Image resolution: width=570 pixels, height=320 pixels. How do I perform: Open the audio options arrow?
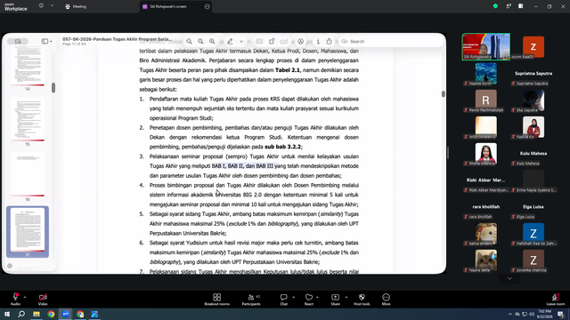(25, 297)
